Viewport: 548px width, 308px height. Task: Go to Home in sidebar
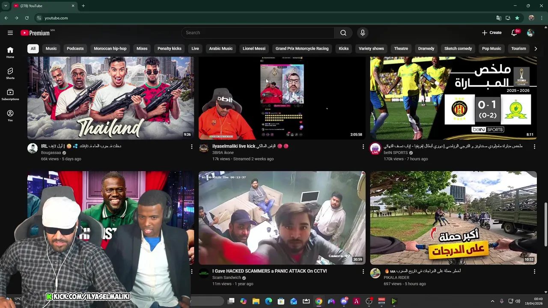coord(10,52)
